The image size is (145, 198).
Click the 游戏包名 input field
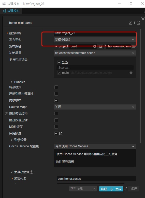point(97,179)
